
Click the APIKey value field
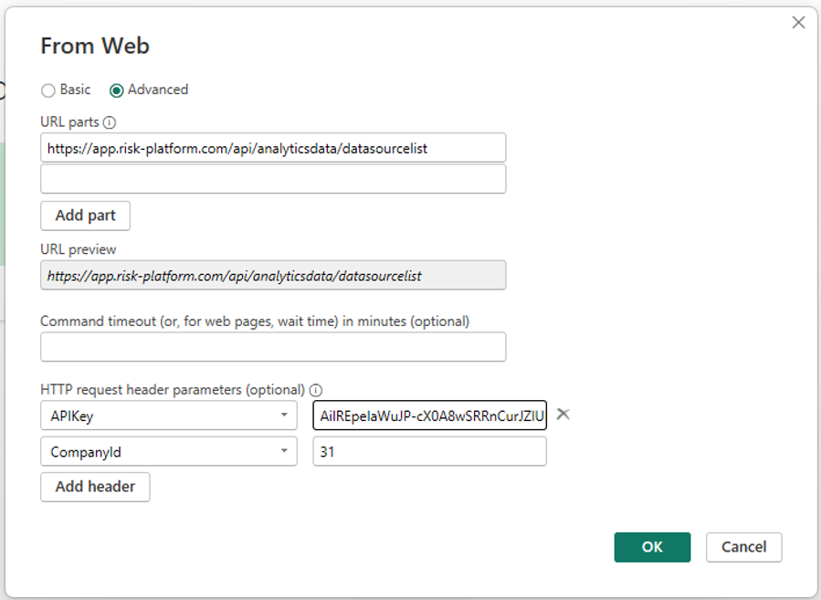(430, 416)
